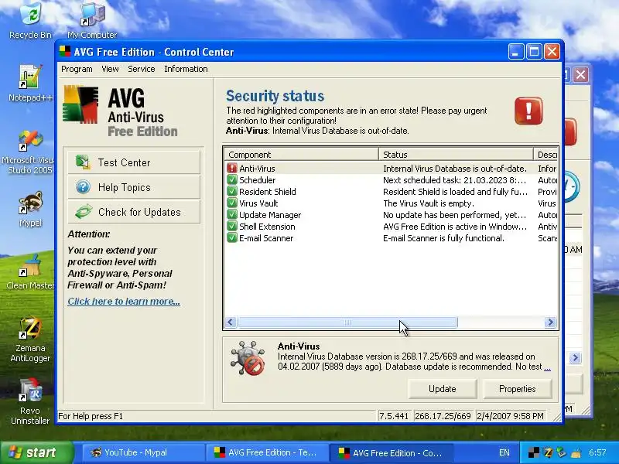
Task: Click the partially visible Description column header
Action: pyautogui.click(x=545, y=154)
